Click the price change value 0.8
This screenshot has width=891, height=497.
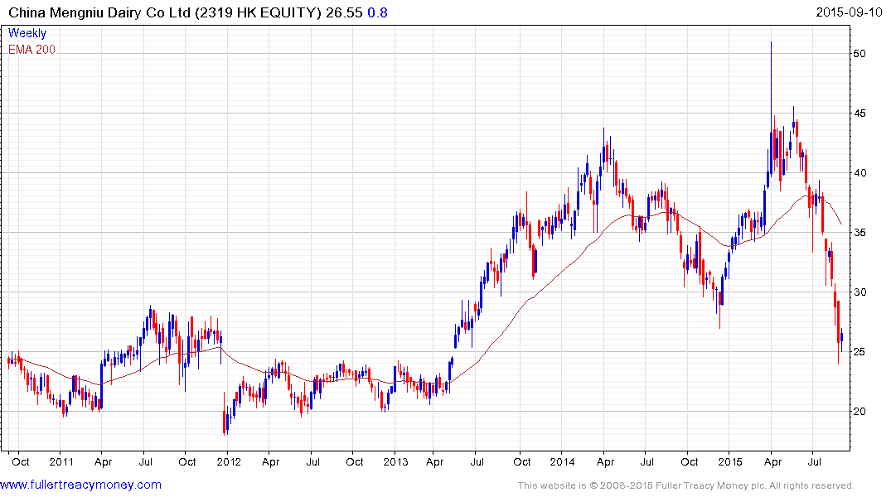pos(377,12)
